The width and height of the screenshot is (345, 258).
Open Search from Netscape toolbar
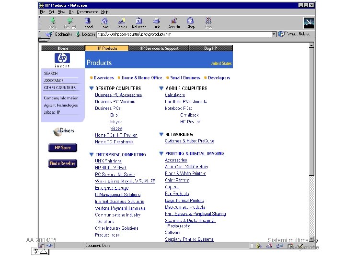point(122,23)
